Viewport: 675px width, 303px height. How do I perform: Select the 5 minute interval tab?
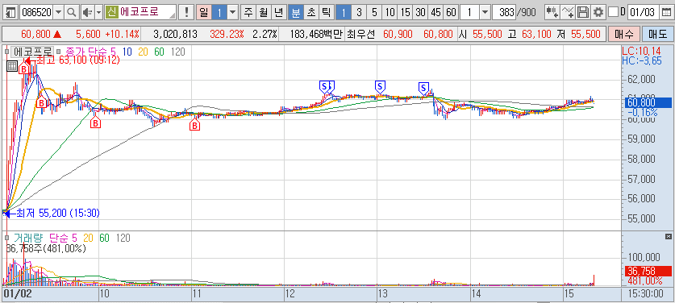(374, 12)
